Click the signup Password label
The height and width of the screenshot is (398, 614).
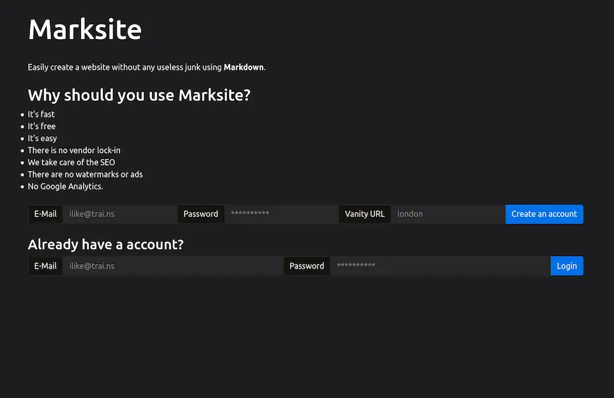(200, 214)
